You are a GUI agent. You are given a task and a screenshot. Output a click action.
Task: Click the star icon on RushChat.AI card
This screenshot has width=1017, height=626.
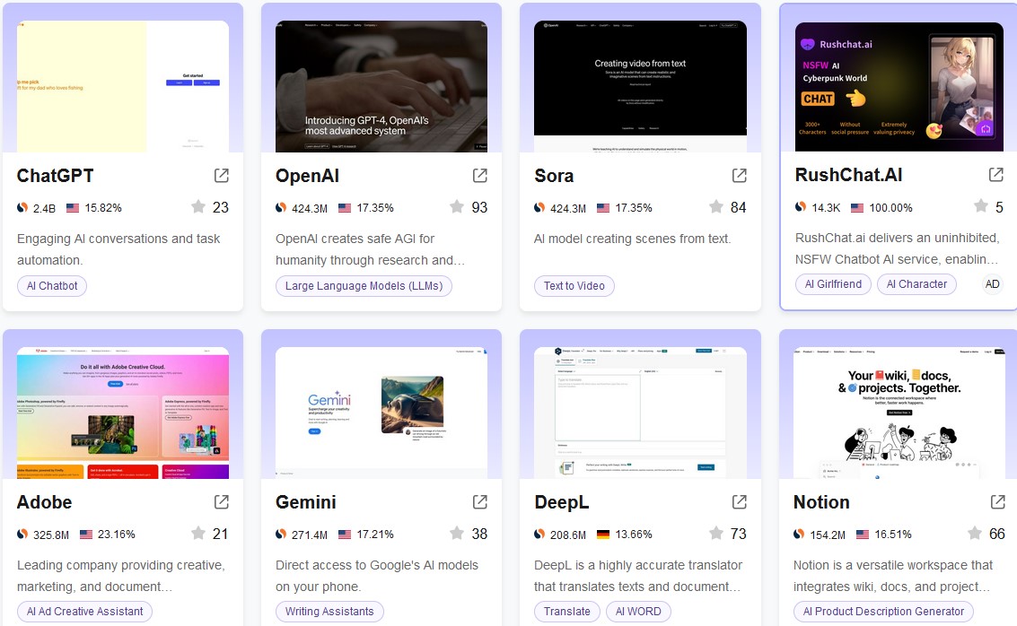[981, 206]
